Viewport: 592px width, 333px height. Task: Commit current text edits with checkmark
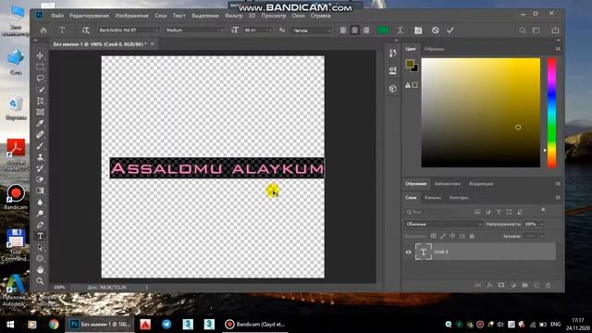pos(450,31)
